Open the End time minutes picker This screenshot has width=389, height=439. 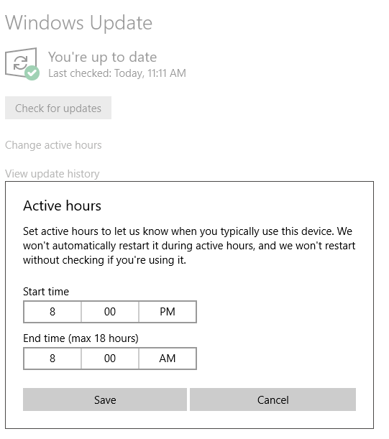click(110, 359)
